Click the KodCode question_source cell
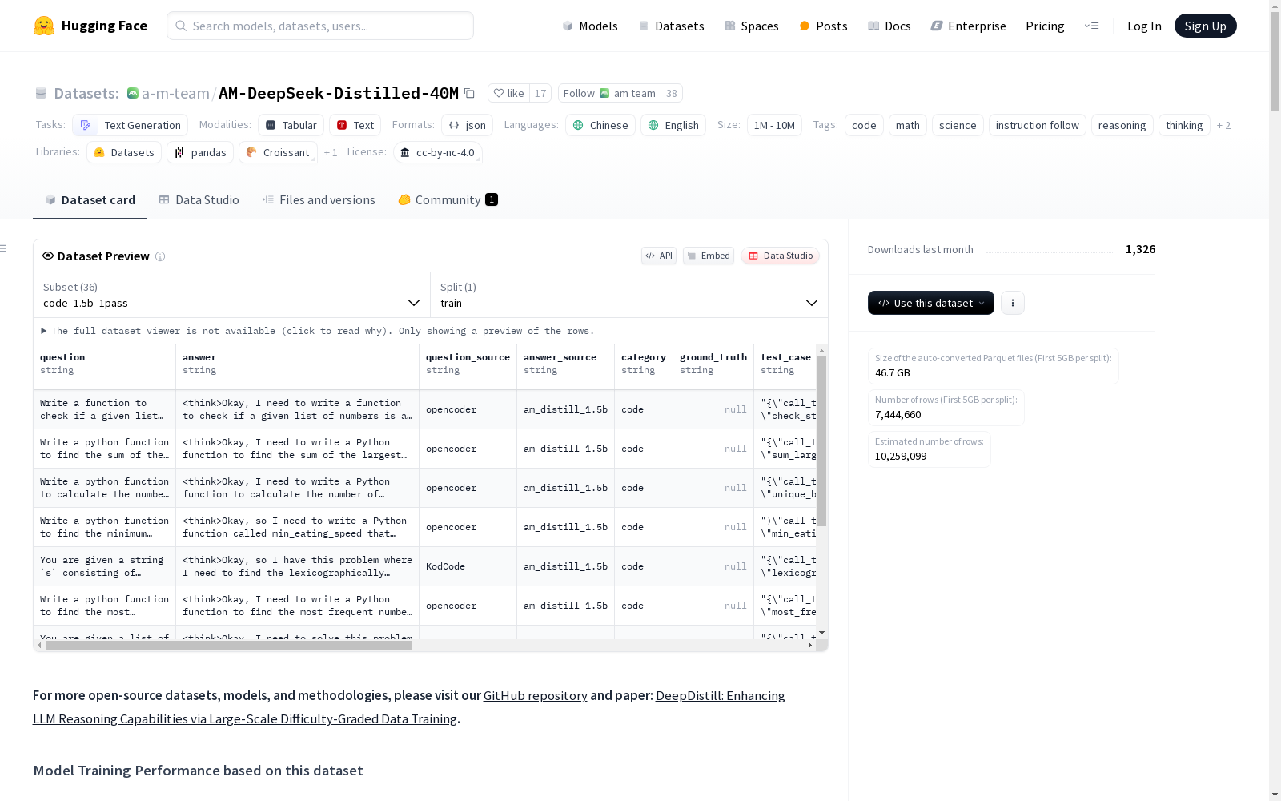This screenshot has height=801, width=1281. coord(468,566)
